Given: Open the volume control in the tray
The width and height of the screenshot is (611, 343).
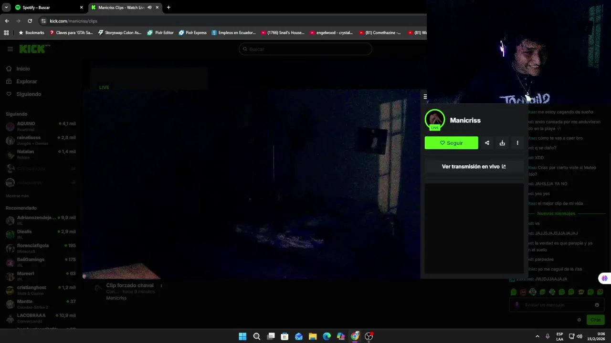Looking at the screenshot, I should point(579,336).
